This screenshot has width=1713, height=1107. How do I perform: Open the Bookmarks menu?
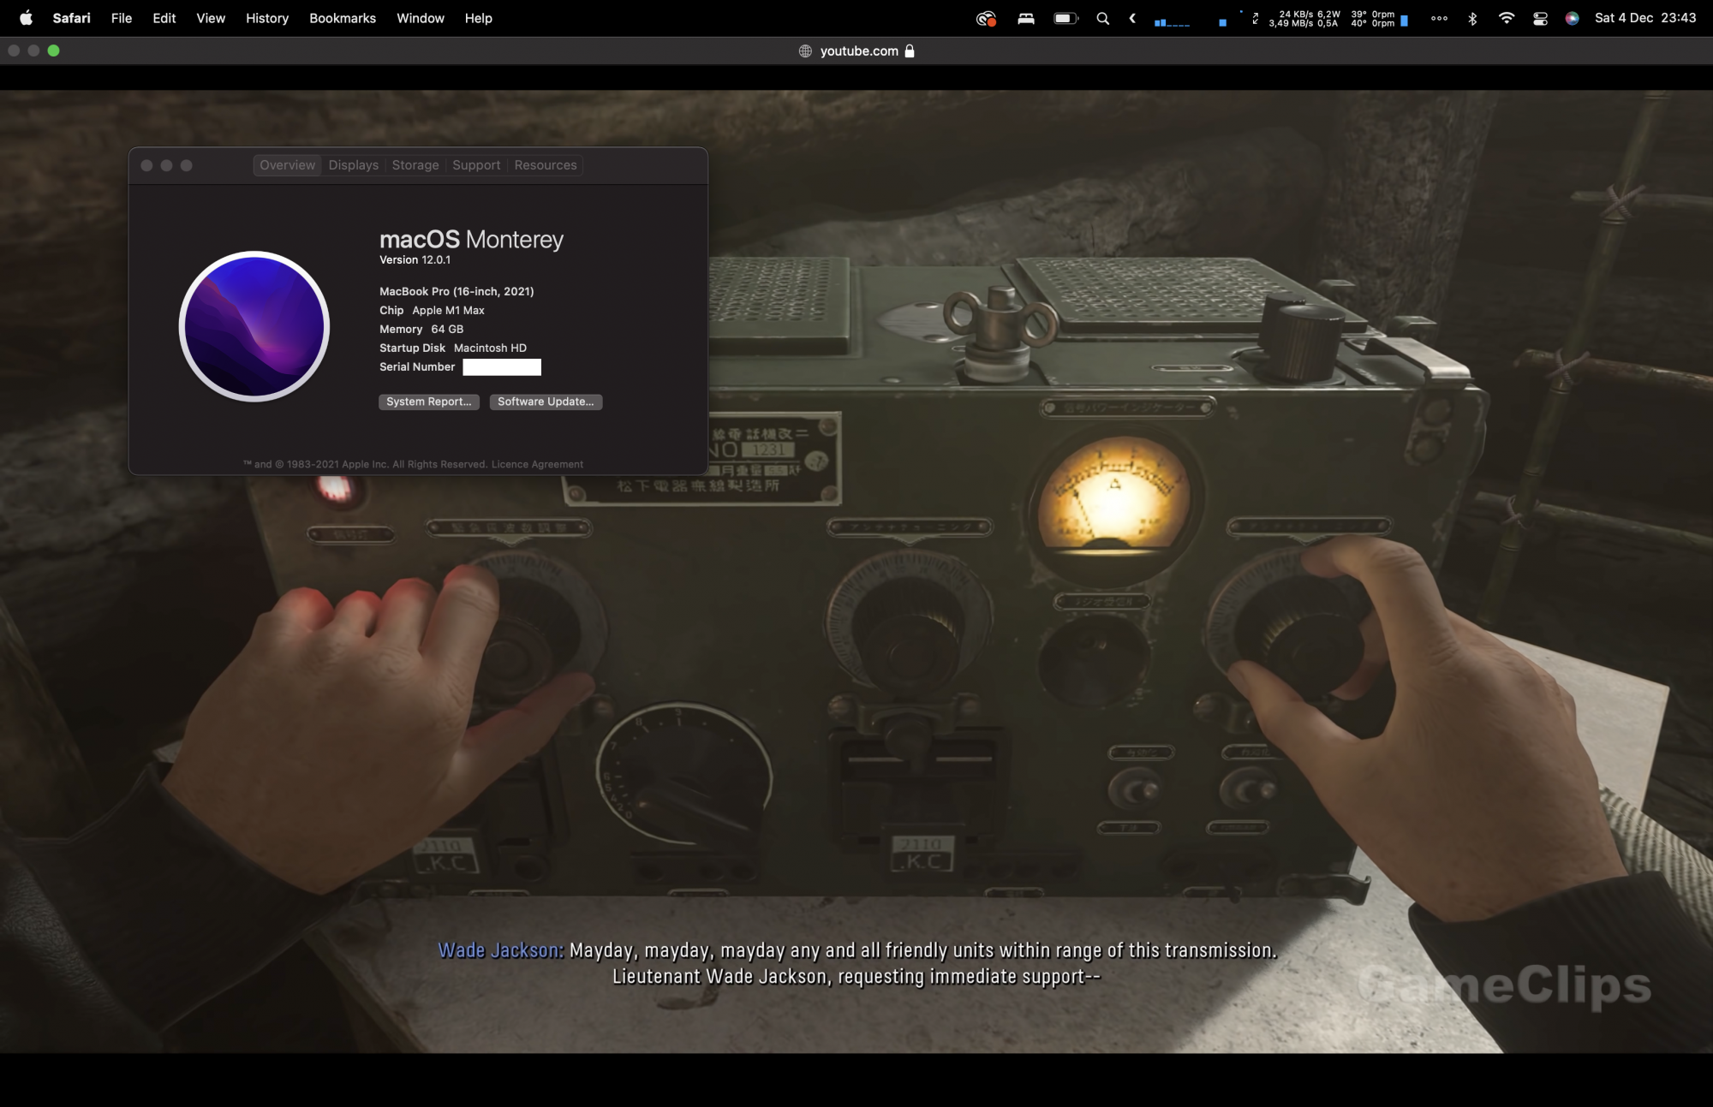click(342, 18)
